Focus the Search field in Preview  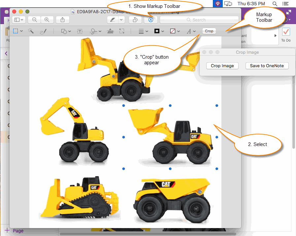[x=199, y=20]
